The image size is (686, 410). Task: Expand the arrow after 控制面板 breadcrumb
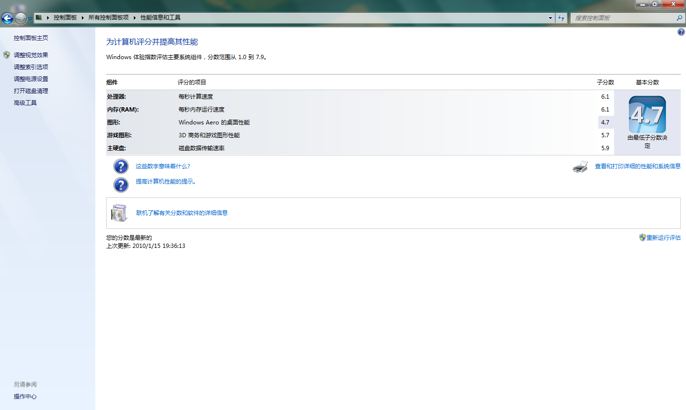coord(82,18)
